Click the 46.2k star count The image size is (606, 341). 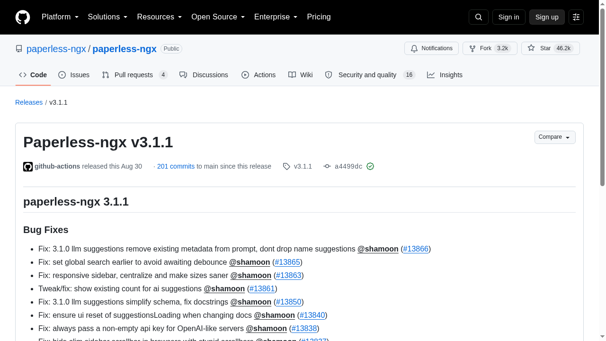(563, 48)
